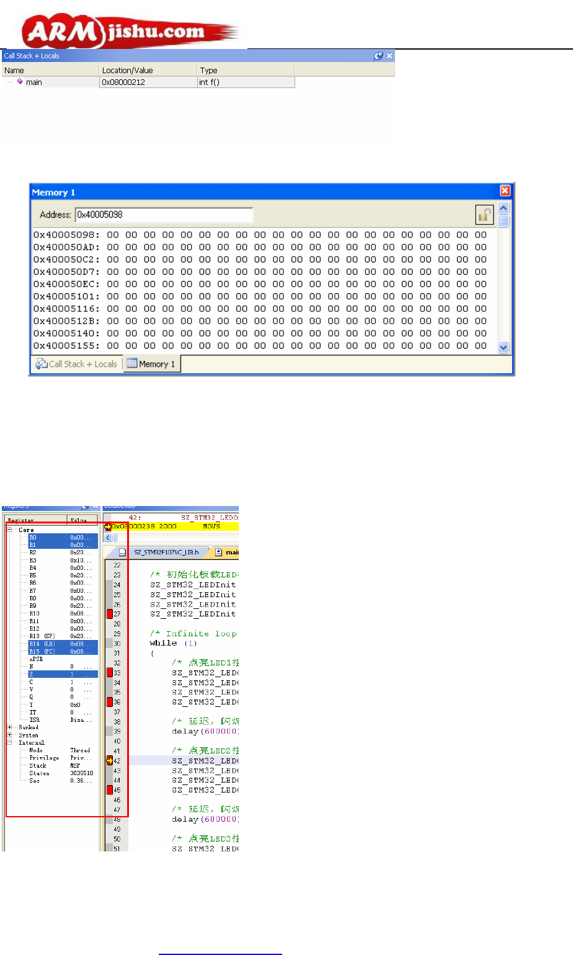The width and height of the screenshot is (573, 955).
Task: Toggle the breakpoint on line 45
Action: click(x=110, y=790)
